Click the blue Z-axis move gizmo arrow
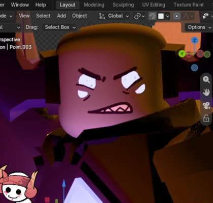Viewport: 213px width, 203px height. coord(64,184)
